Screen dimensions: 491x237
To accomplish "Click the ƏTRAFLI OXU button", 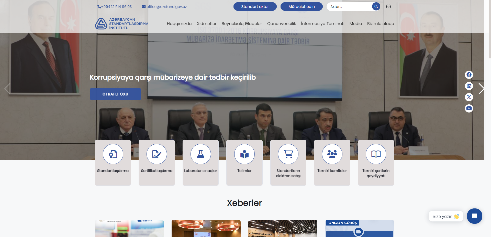I will 115,94.
